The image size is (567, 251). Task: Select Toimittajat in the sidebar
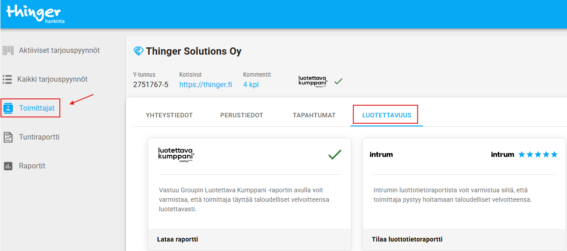(x=37, y=108)
